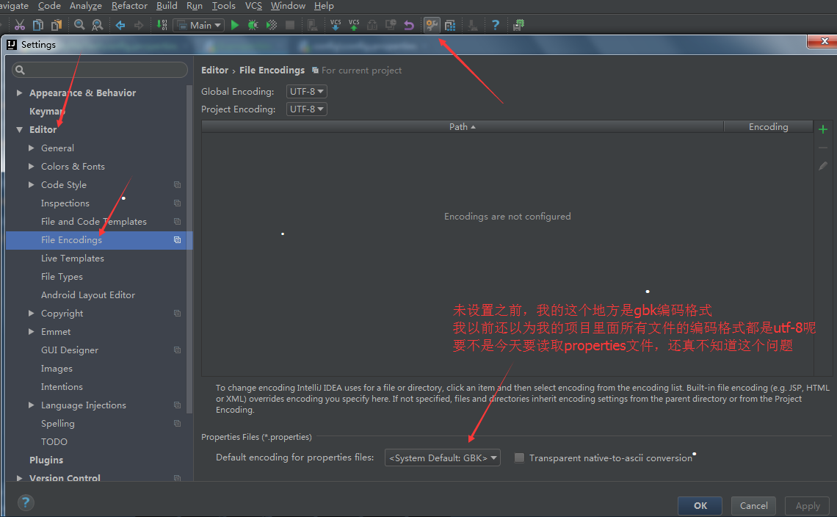The width and height of the screenshot is (837, 517).
Task: Click the settings search field
Action: 100,70
